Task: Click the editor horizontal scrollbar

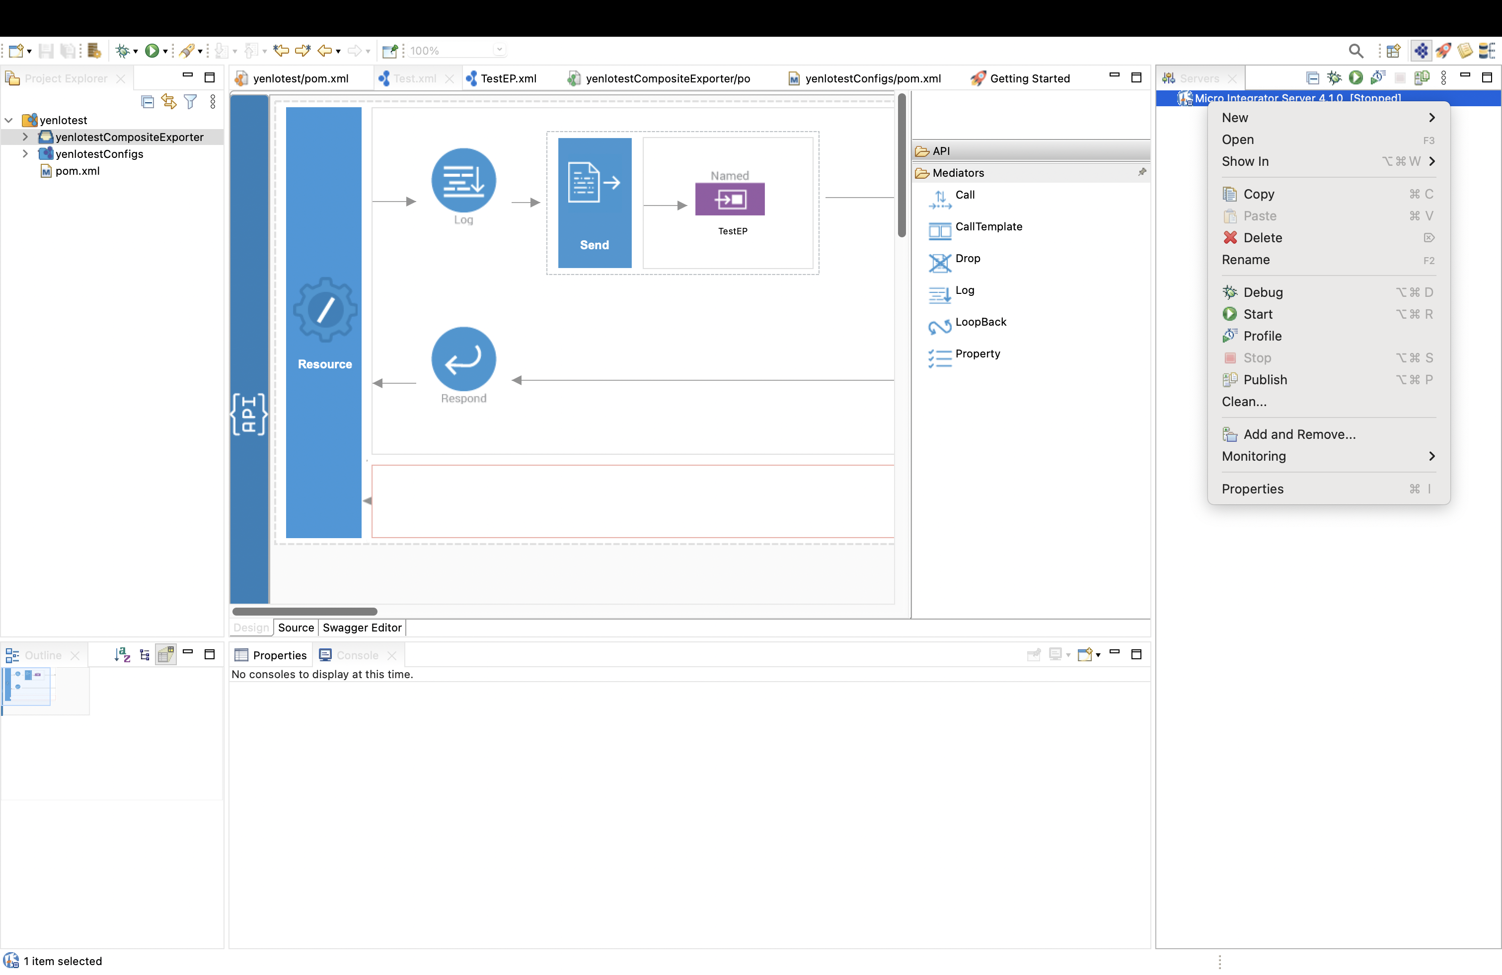Action: point(305,611)
